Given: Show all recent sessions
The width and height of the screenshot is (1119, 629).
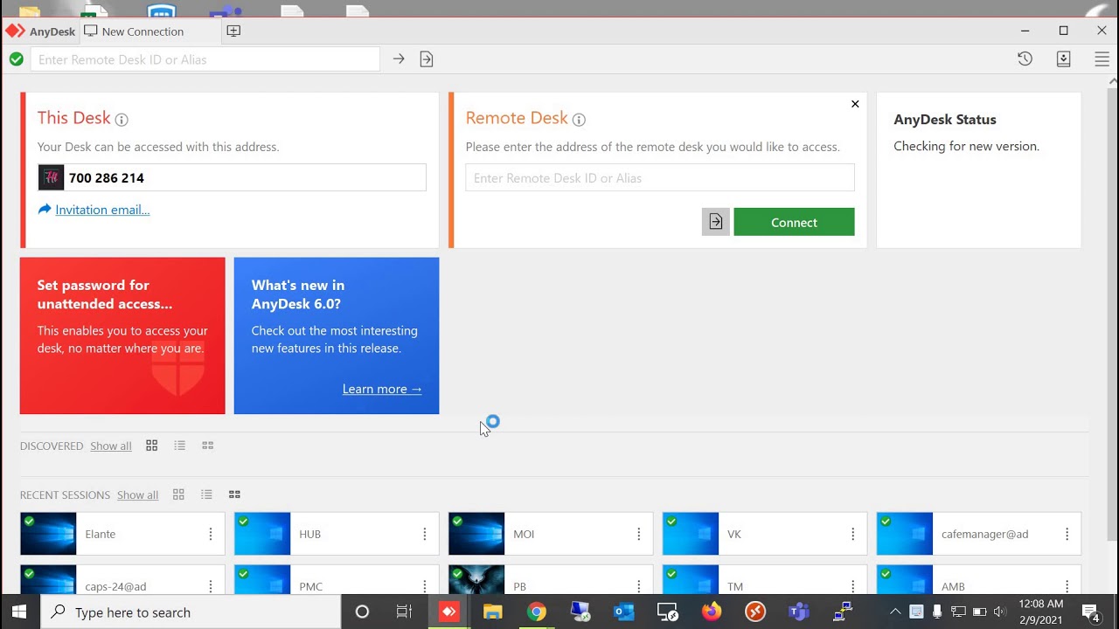Looking at the screenshot, I should click(x=138, y=494).
